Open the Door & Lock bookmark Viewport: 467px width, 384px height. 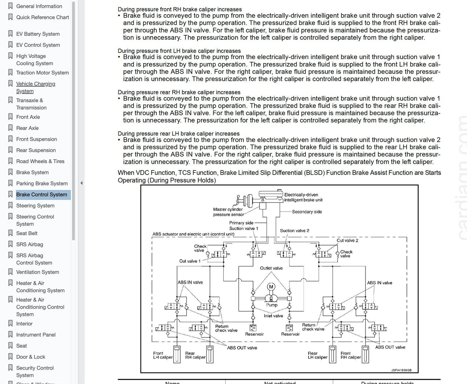click(x=31, y=357)
